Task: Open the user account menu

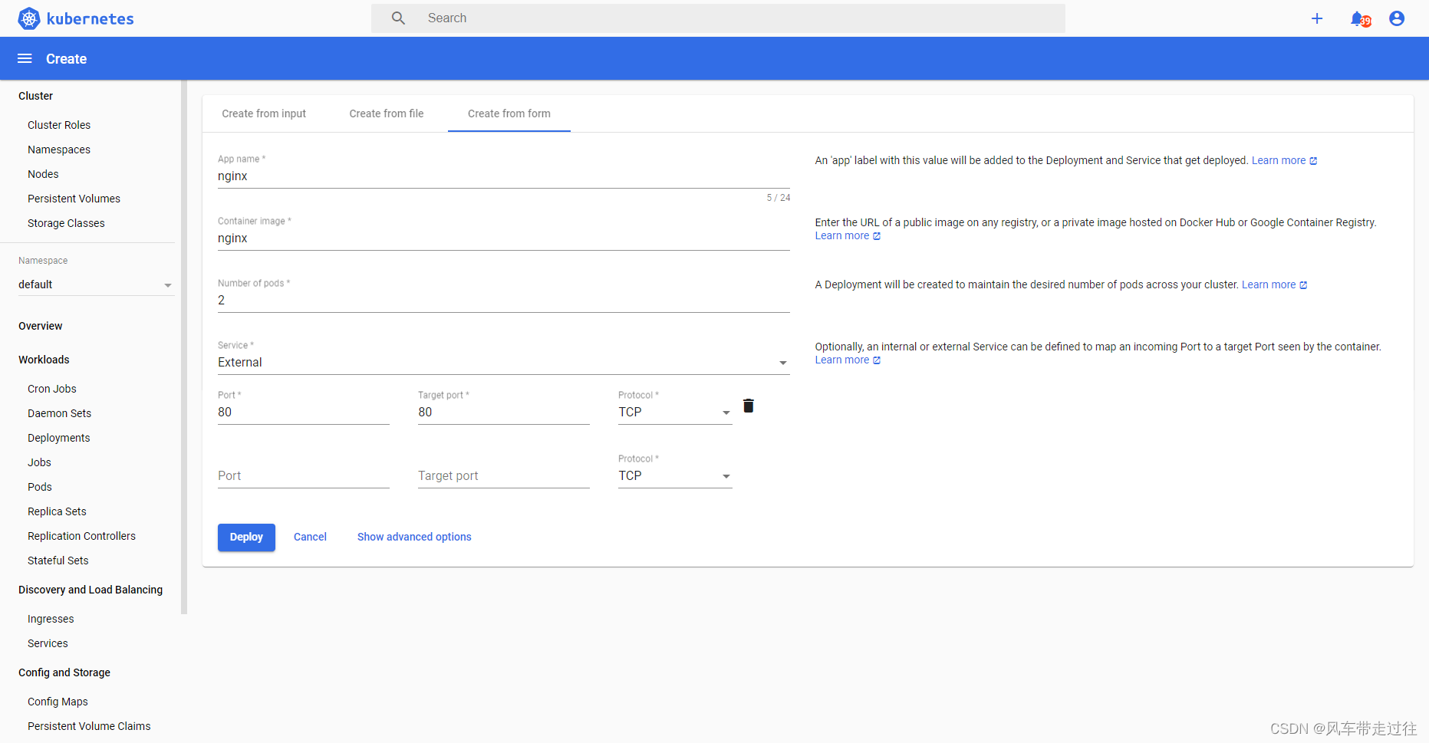Action: coord(1396,18)
